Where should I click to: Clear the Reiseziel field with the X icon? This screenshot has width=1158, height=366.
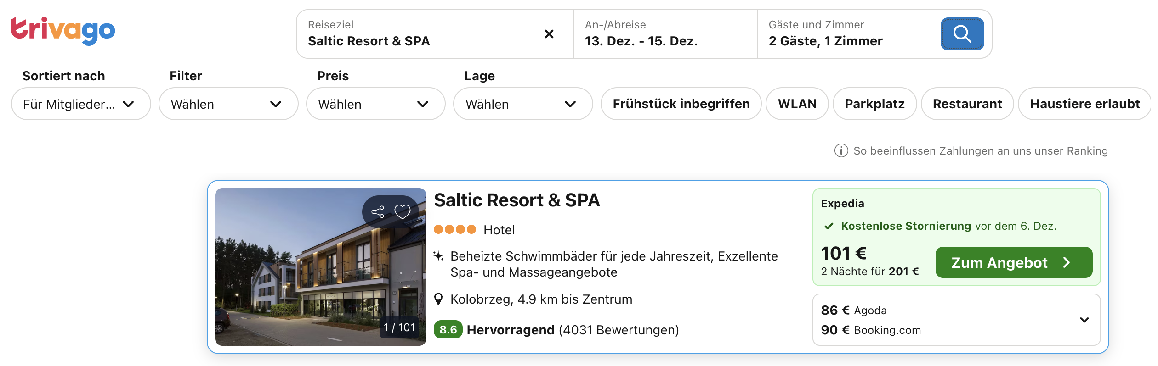[549, 33]
